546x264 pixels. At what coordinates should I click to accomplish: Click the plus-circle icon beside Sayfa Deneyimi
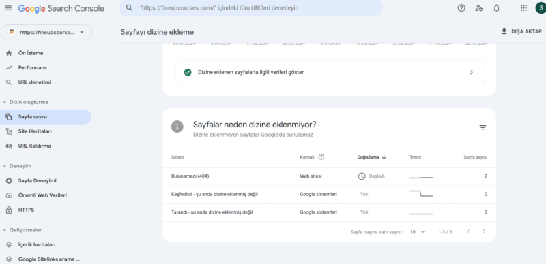9,181
